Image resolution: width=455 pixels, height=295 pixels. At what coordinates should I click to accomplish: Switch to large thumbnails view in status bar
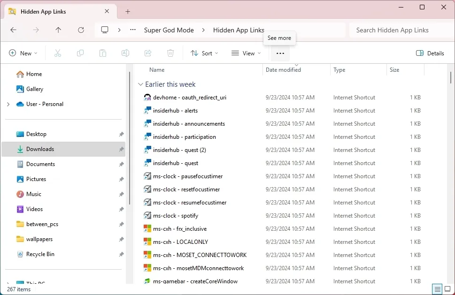click(x=447, y=289)
